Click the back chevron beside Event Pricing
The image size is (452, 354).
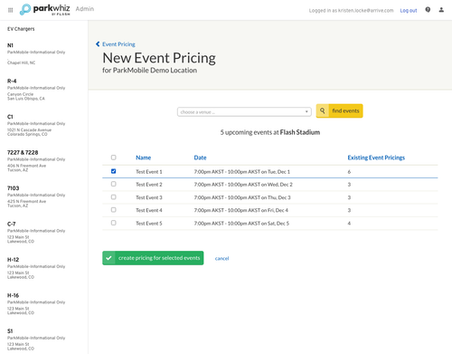pos(98,44)
